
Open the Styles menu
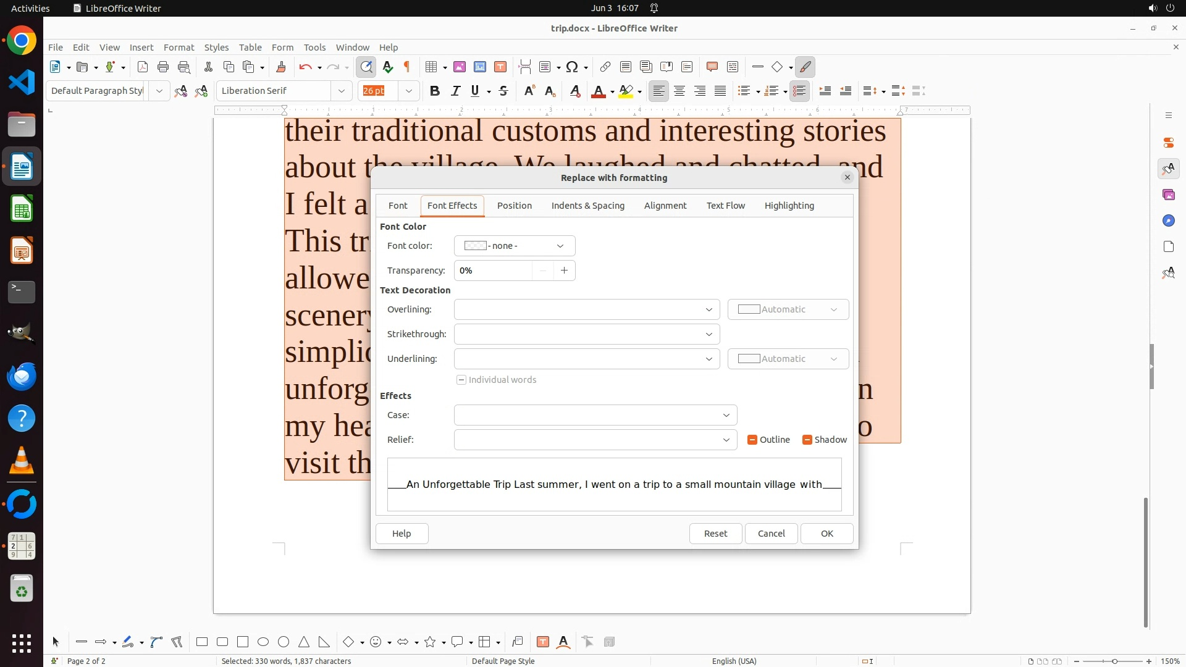pos(216,47)
